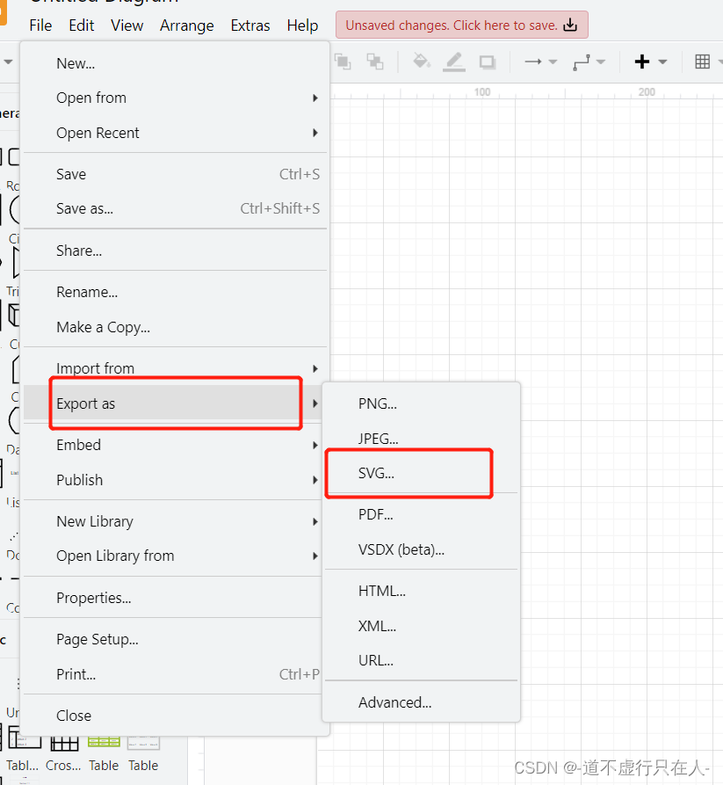Expand the Open Recent submenu
This screenshot has width=723, height=785.
click(x=175, y=133)
